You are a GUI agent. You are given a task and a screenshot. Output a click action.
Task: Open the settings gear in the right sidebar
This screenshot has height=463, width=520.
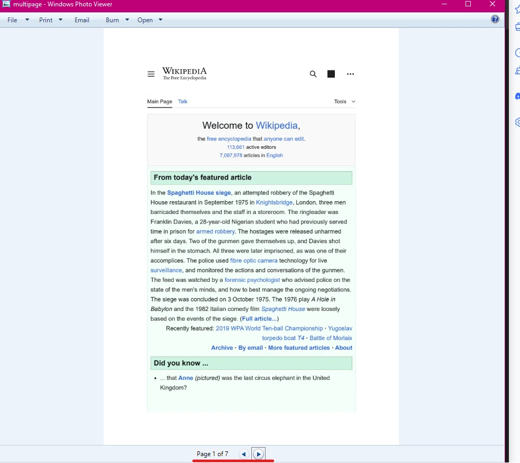point(517,122)
